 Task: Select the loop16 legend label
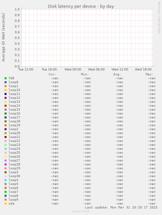[14, 114]
